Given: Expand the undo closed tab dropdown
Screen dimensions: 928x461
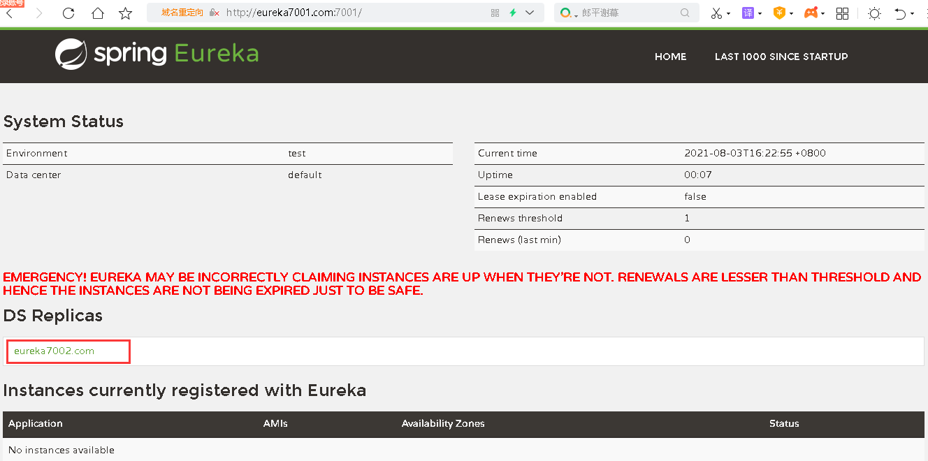Looking at the screenshot, I should pyautogui.click(x=912, y=14).
